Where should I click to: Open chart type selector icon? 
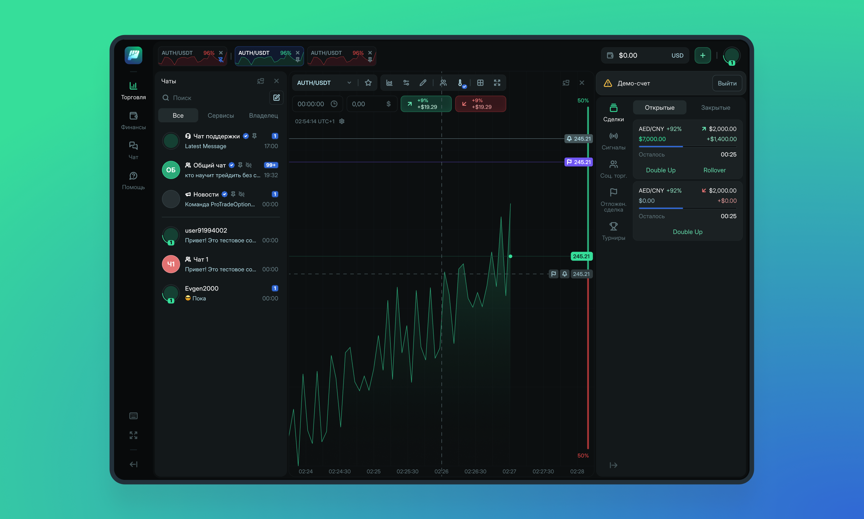[389, 83]
